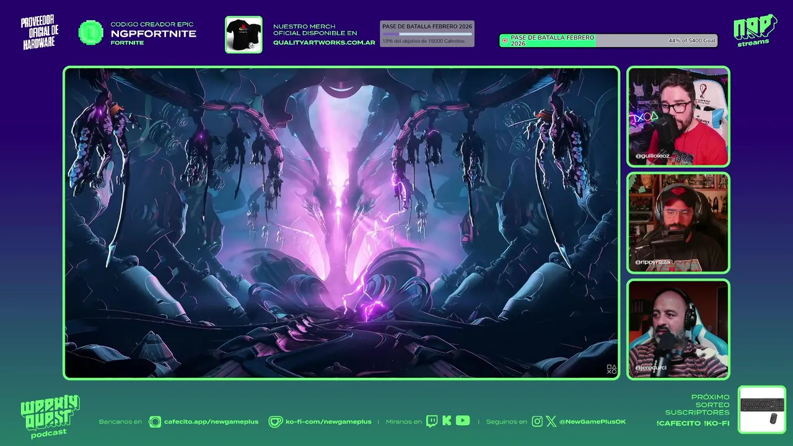Click the Instagram icon in the footer
The image size is (793, 446).
(537, 421)
